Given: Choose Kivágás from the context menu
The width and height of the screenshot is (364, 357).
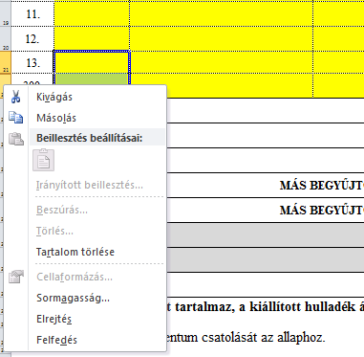Looking at the screenshot, I should click(54, 97).
